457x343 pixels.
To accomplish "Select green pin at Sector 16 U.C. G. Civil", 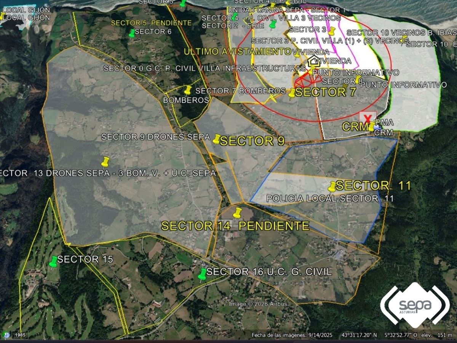I will click(x=203, y=274).
